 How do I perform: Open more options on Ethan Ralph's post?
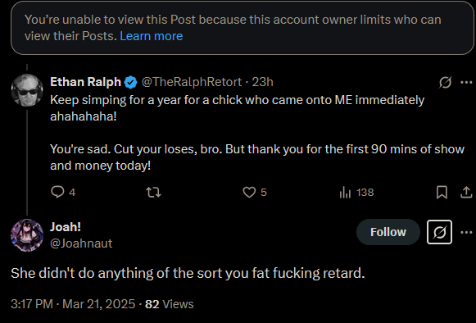[466, 82]
